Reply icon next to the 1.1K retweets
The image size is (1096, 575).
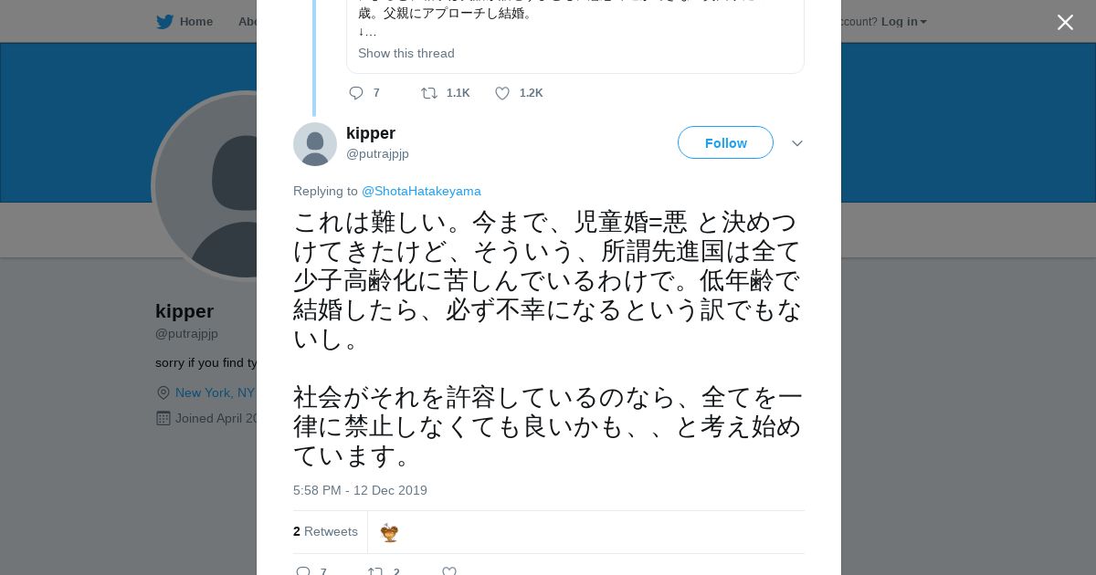pyautogui.click(x=356, y=93)
